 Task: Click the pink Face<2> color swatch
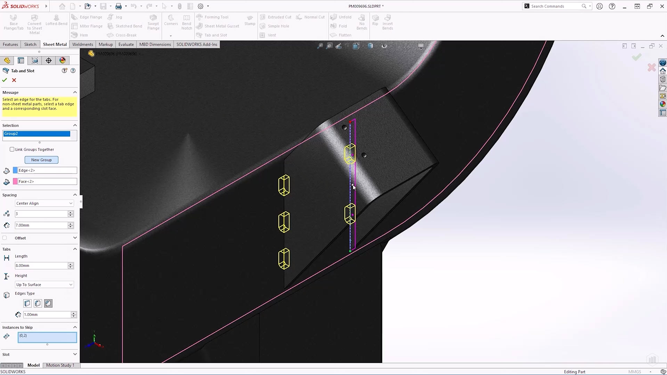coord(15,181)
